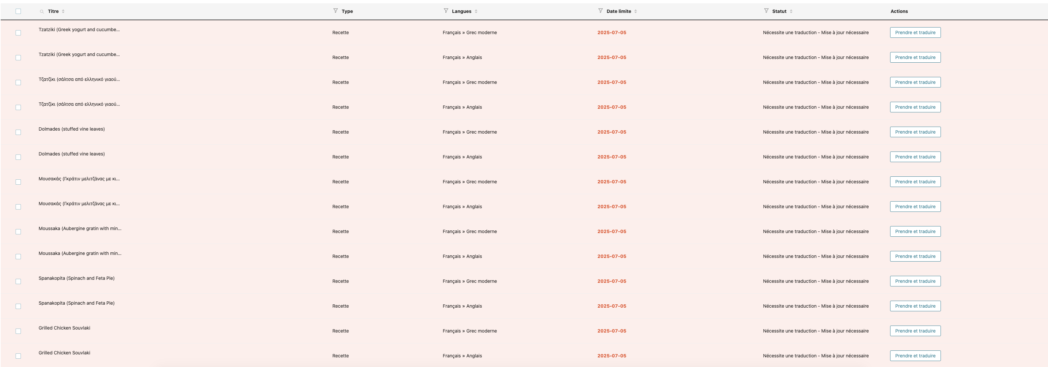Viewport: 1048px width, 367px height.
Task: Prendre et traduire on Μουσακάς Grec moderne row
Action: pyautogui.click(x=915, y=181)
